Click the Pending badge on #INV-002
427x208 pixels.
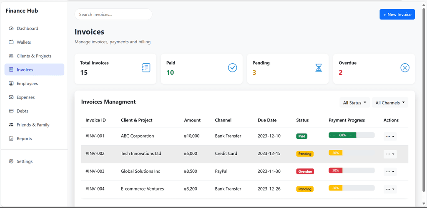(x=305, y=154)
